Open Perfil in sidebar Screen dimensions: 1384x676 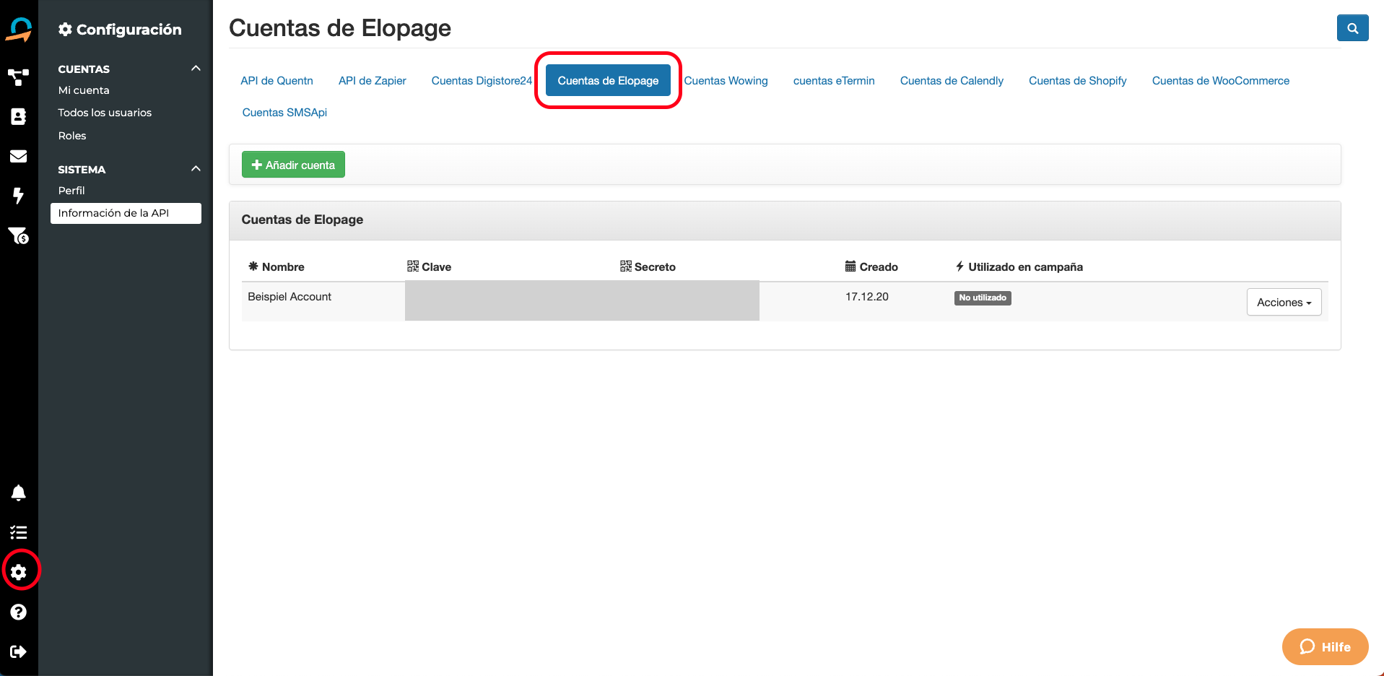tap(71, 191)
